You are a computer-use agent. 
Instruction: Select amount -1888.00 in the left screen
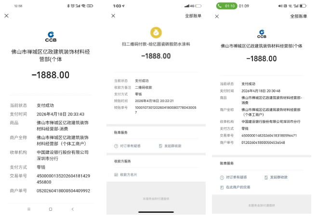[x=51, y=75]
